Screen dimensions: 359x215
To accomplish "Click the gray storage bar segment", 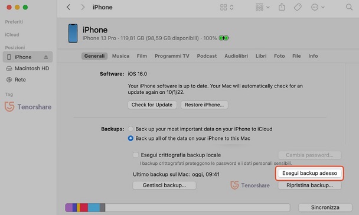I will click(103, 207).
